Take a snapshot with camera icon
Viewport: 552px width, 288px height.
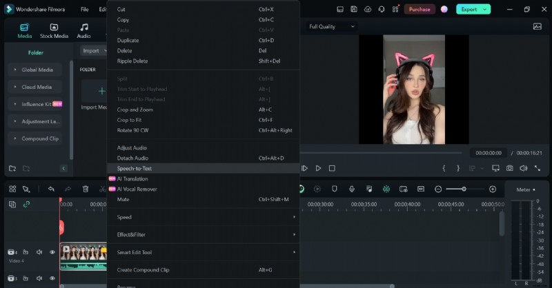(x=509, y=168)
